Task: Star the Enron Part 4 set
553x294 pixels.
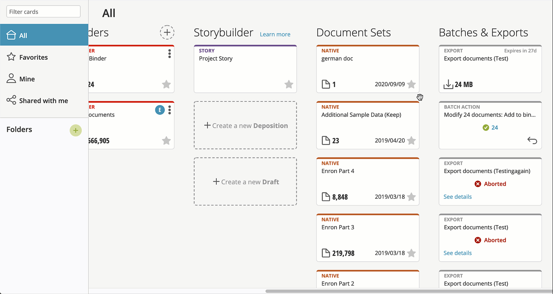Action: tap(411, 197)
